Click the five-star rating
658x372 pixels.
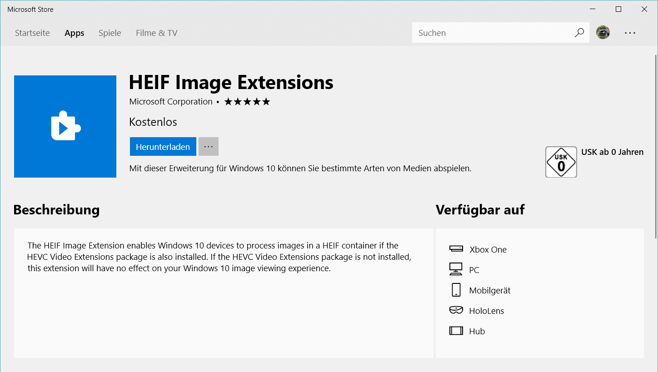pos(247,102)
